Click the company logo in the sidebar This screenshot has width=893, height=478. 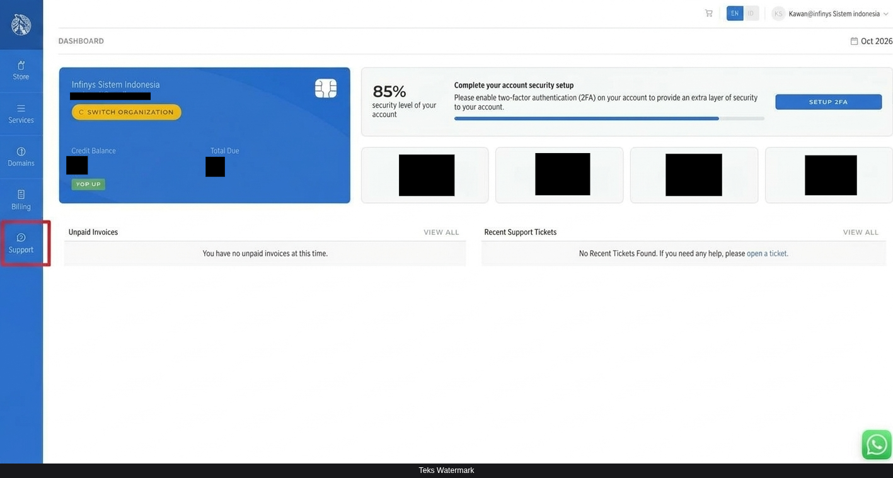pos(21,25)
